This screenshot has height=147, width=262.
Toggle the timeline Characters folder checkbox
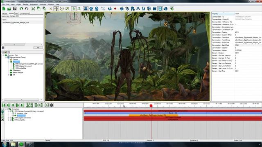point(8,109)
